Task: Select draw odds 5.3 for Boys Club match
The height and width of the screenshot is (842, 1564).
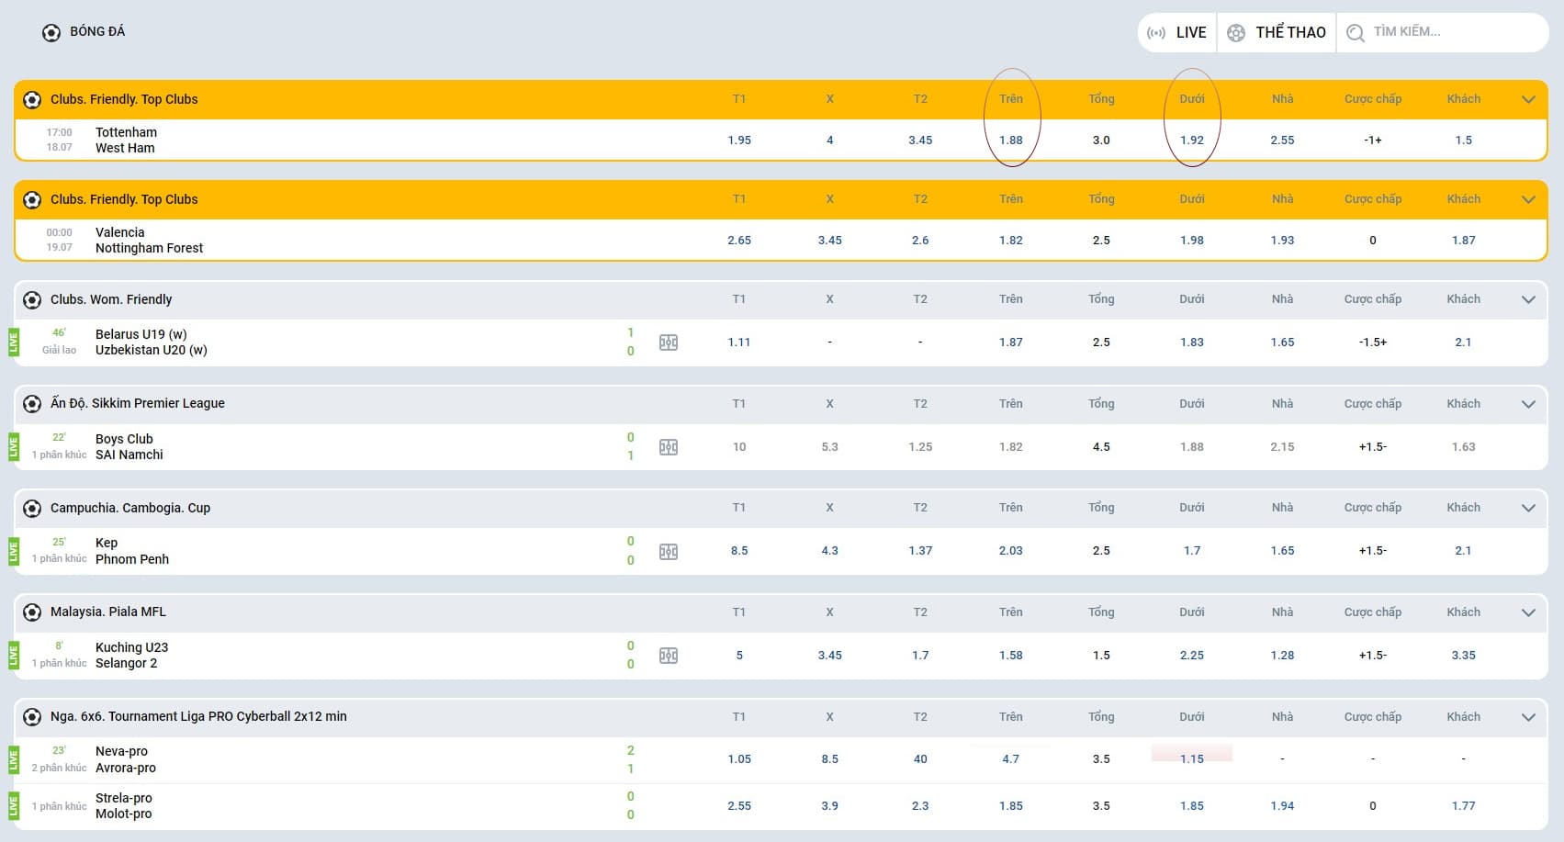Action: pos(830,447)
